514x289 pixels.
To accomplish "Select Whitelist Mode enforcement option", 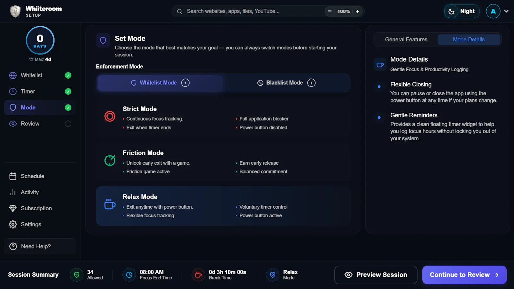I will [x=160, y=83].
